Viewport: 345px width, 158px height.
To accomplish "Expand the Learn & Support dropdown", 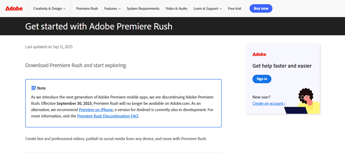I will pyautogui.click(x=207, y=8).
